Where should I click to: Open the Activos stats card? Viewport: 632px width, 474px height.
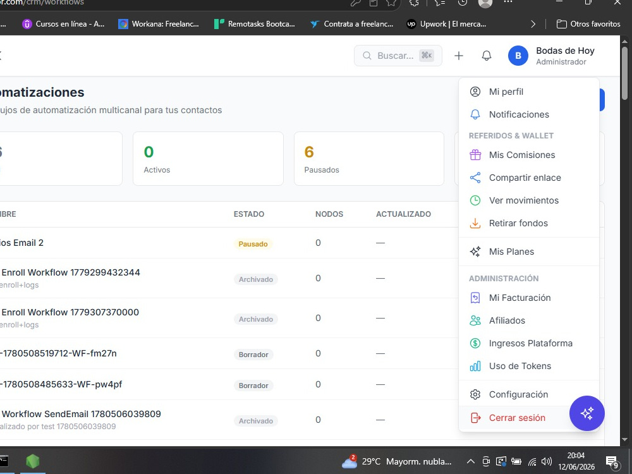[x=208, y=159]
